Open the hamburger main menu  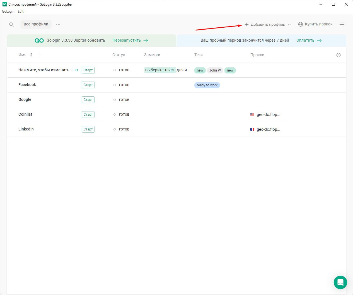342,25
